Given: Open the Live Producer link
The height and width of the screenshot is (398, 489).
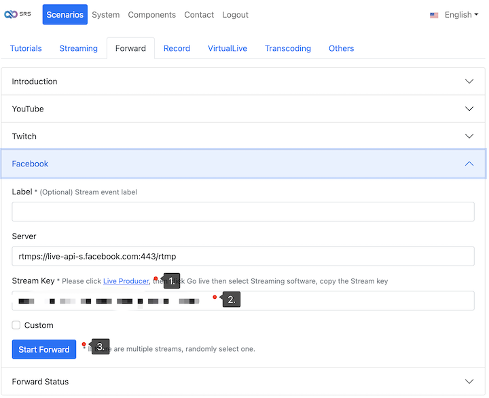Looking at the screenshot, I should pyautogui.click(x=126, y=281).
